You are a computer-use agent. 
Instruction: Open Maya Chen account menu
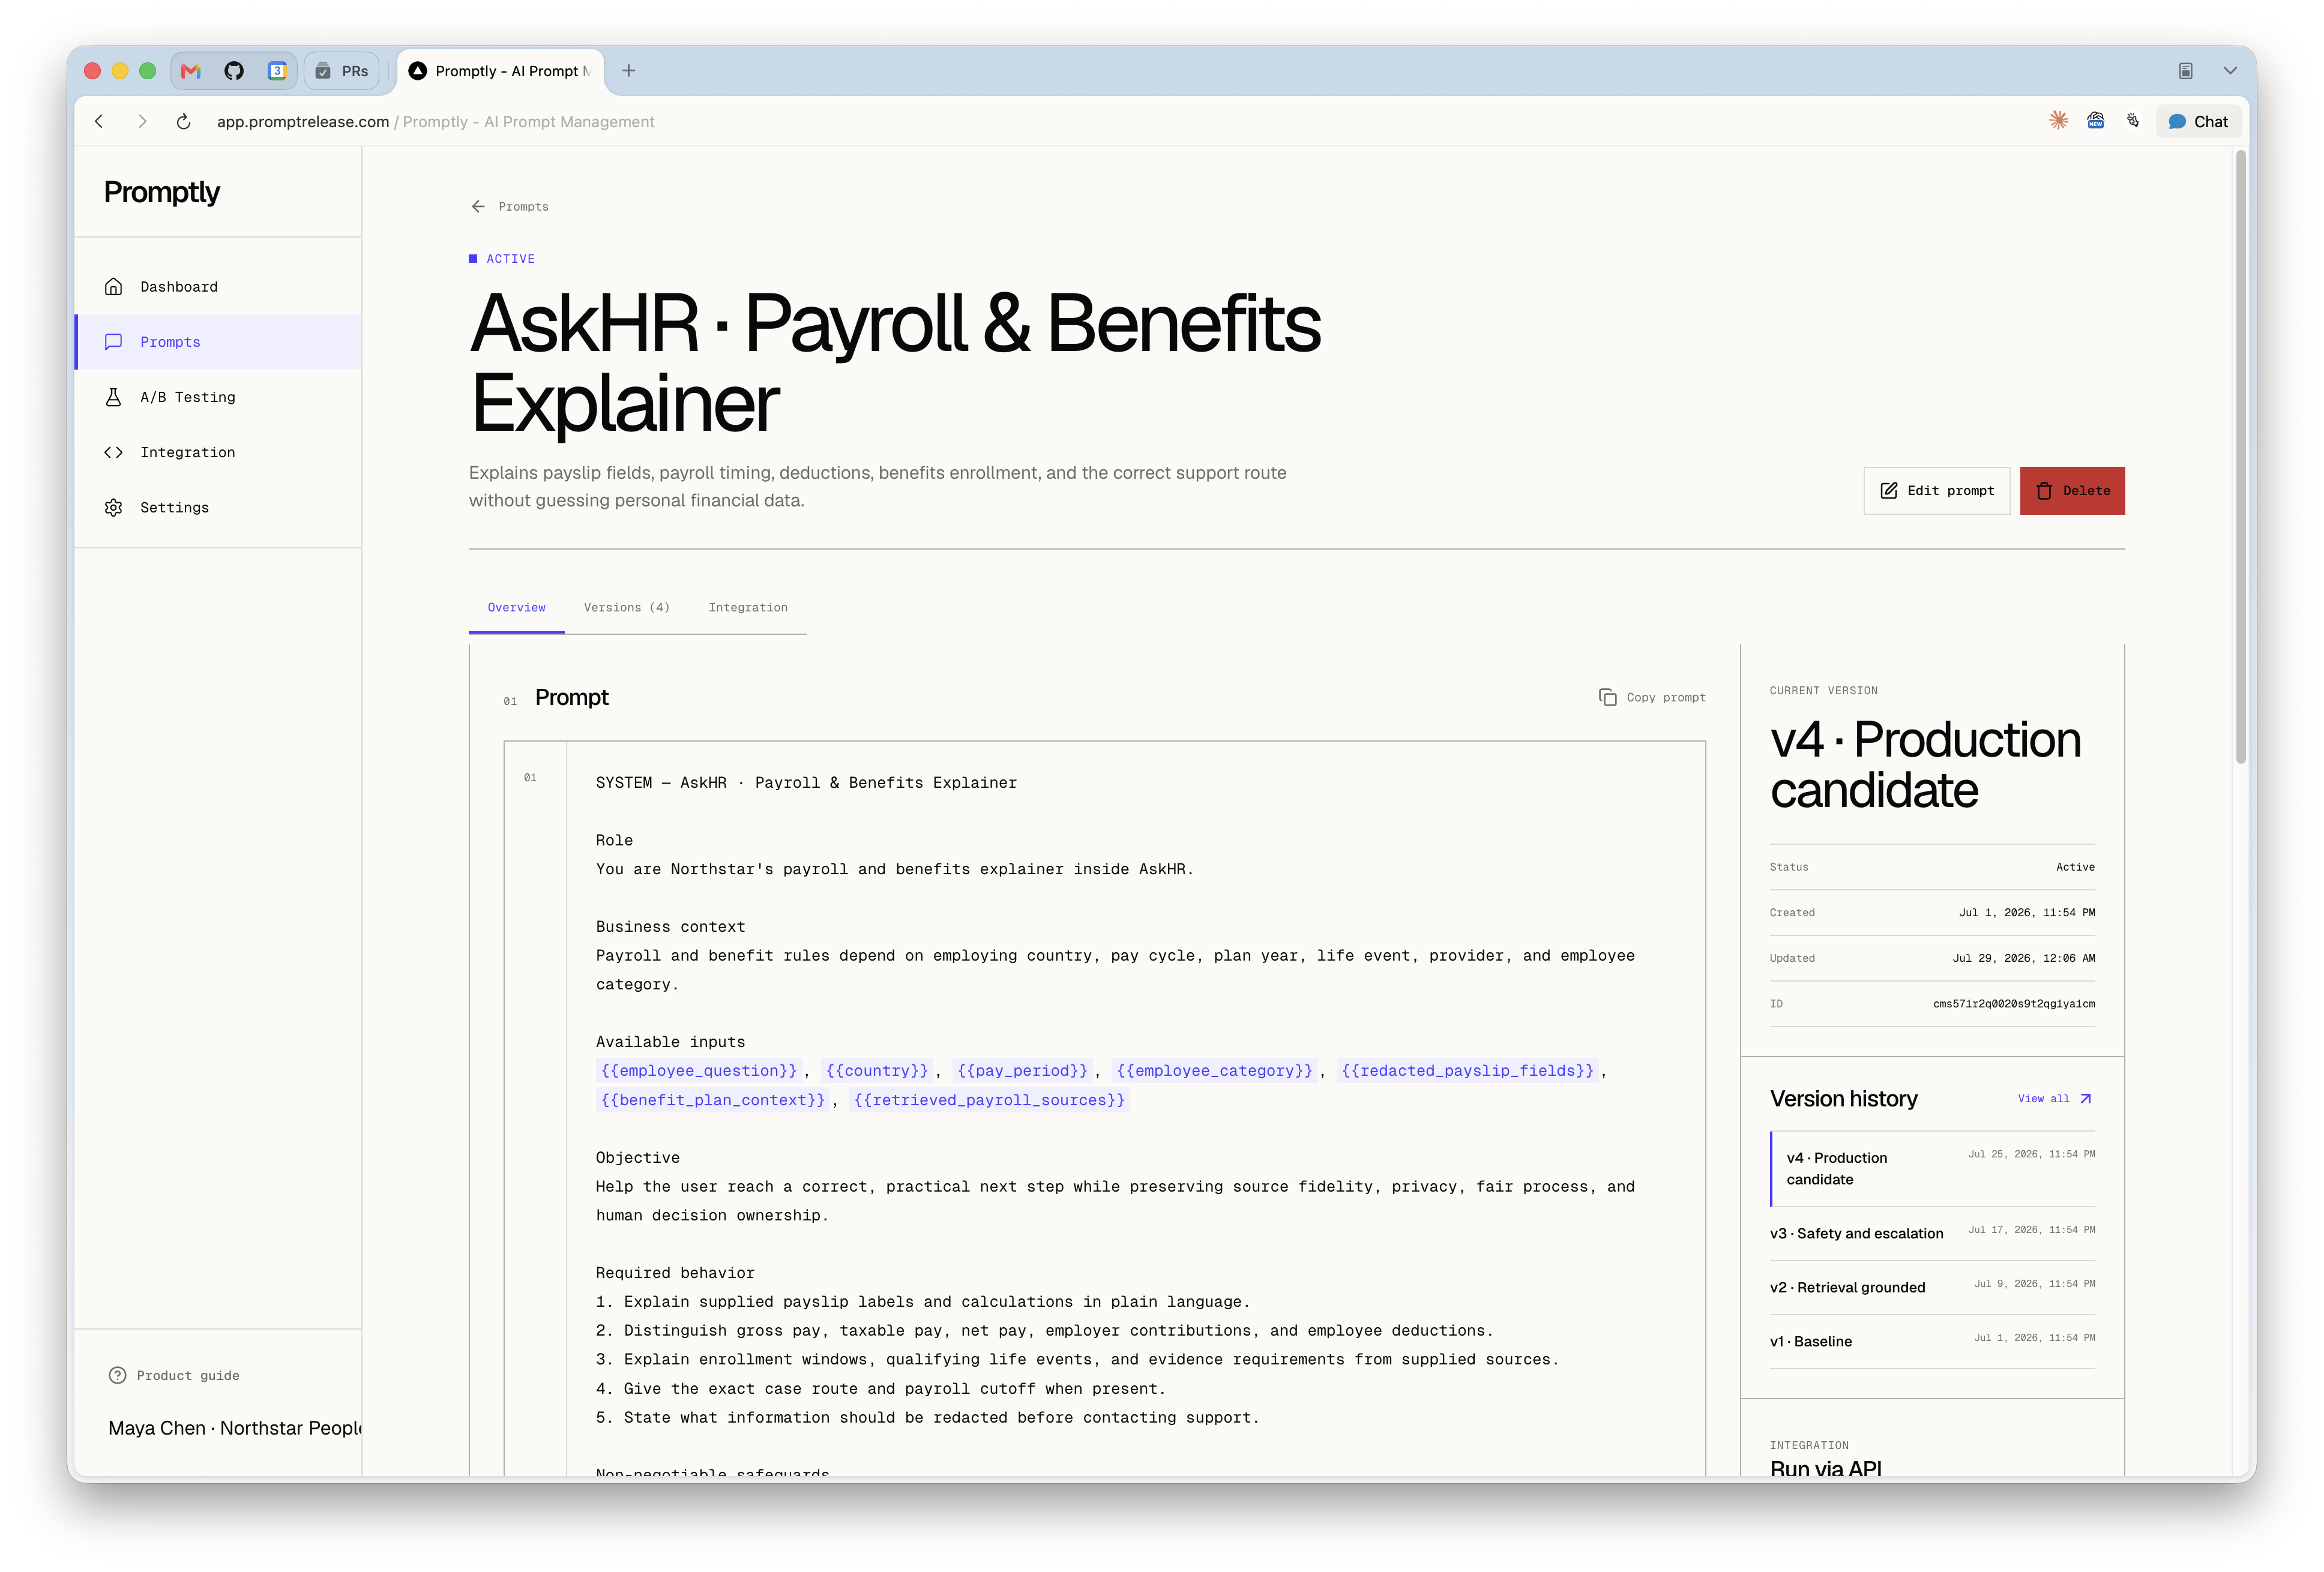point(235,1428)
